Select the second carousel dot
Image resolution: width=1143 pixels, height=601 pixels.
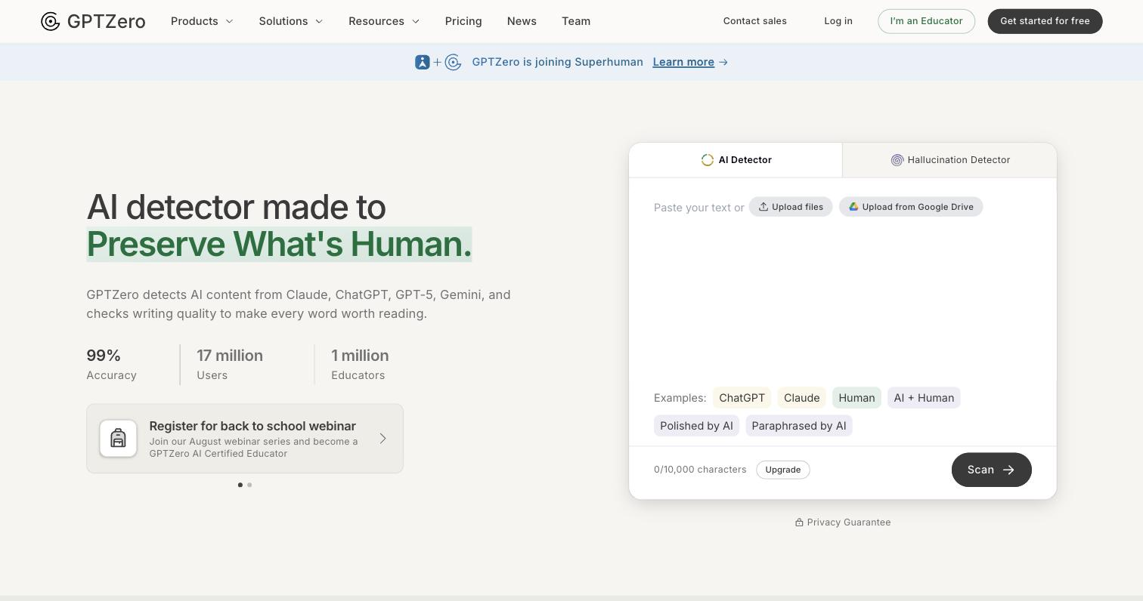(x=249, y=485)
